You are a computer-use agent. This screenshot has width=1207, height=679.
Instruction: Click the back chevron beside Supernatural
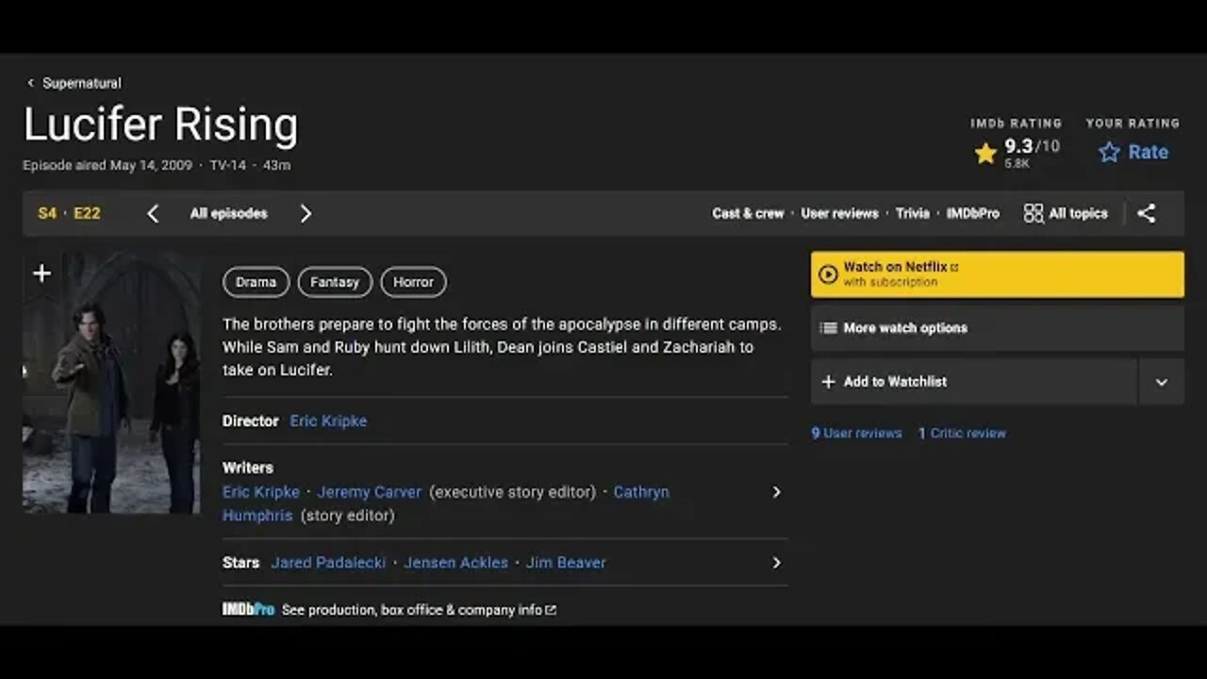[30, 83]
